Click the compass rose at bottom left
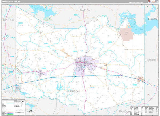This screenshot has height=116, width=160. point(31,111)
